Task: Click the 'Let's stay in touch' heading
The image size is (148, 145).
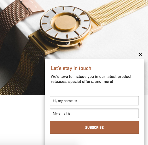Action: point(71,68)
